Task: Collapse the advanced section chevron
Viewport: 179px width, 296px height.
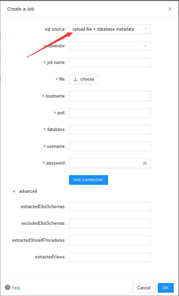Action: [14, 191]
